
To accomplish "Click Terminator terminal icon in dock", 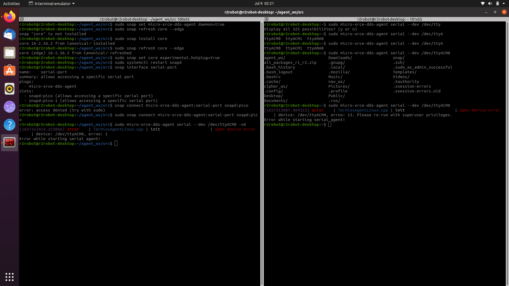I will 10,143.
